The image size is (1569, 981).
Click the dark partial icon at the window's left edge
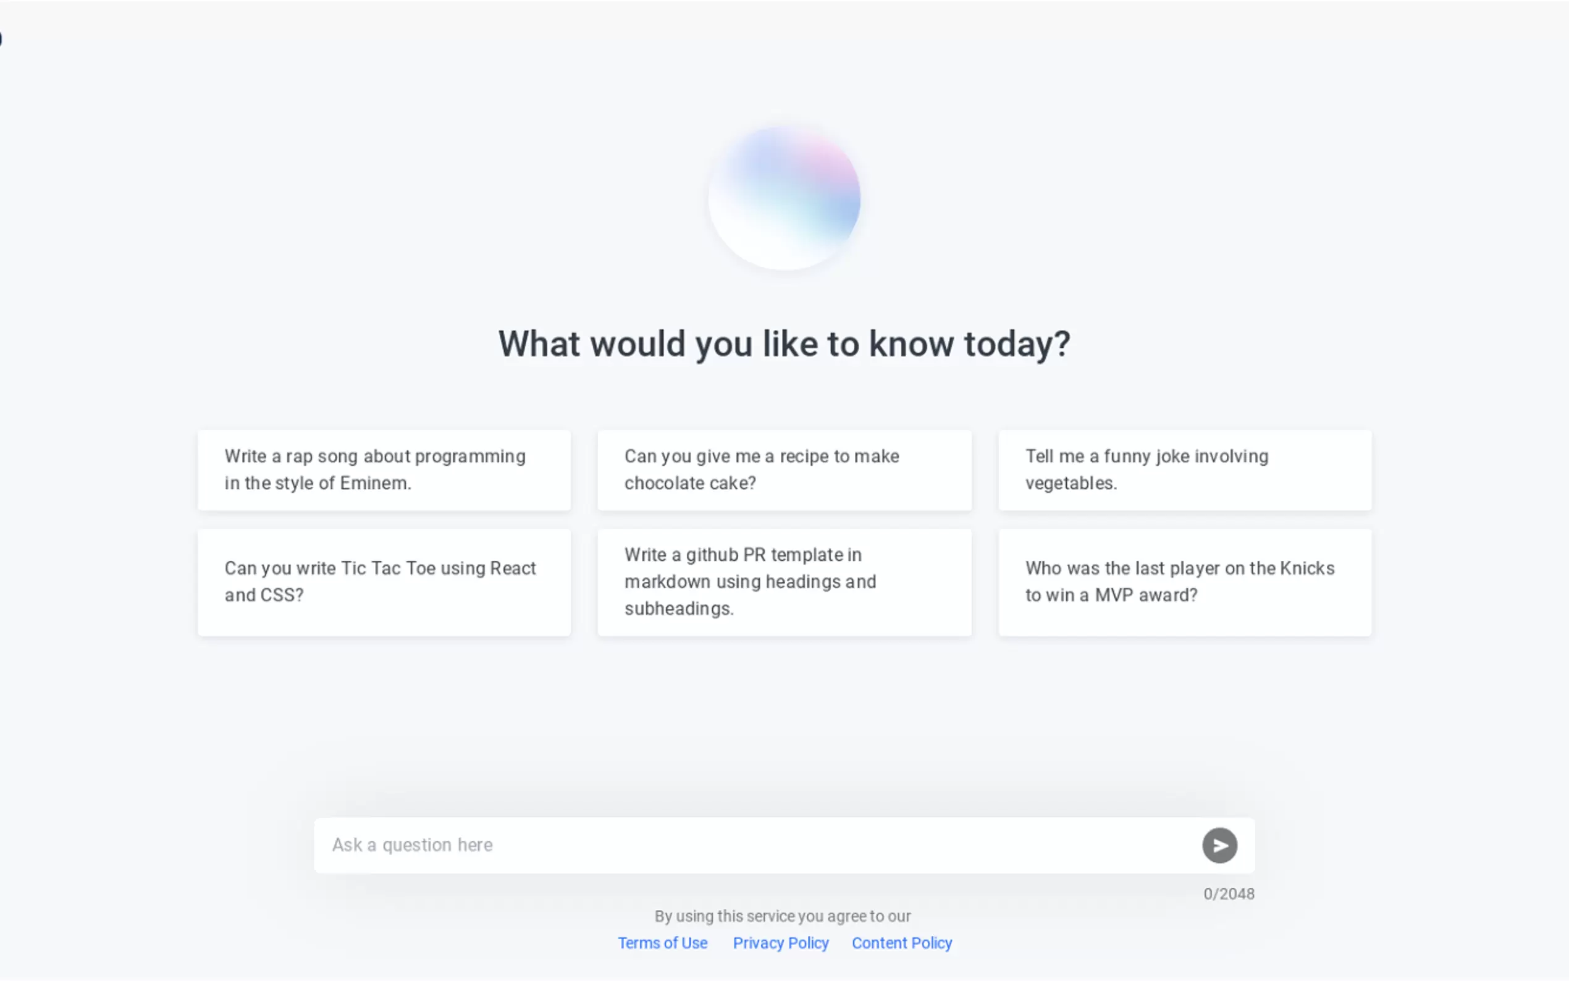(x=1, y=39)
